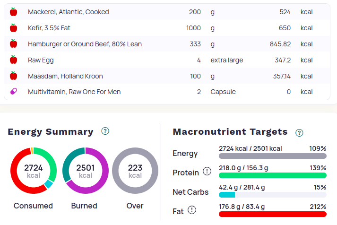Click the Kefir amount value 1000
The width and height of the screenshot is (337, 225).
[193, 28]
